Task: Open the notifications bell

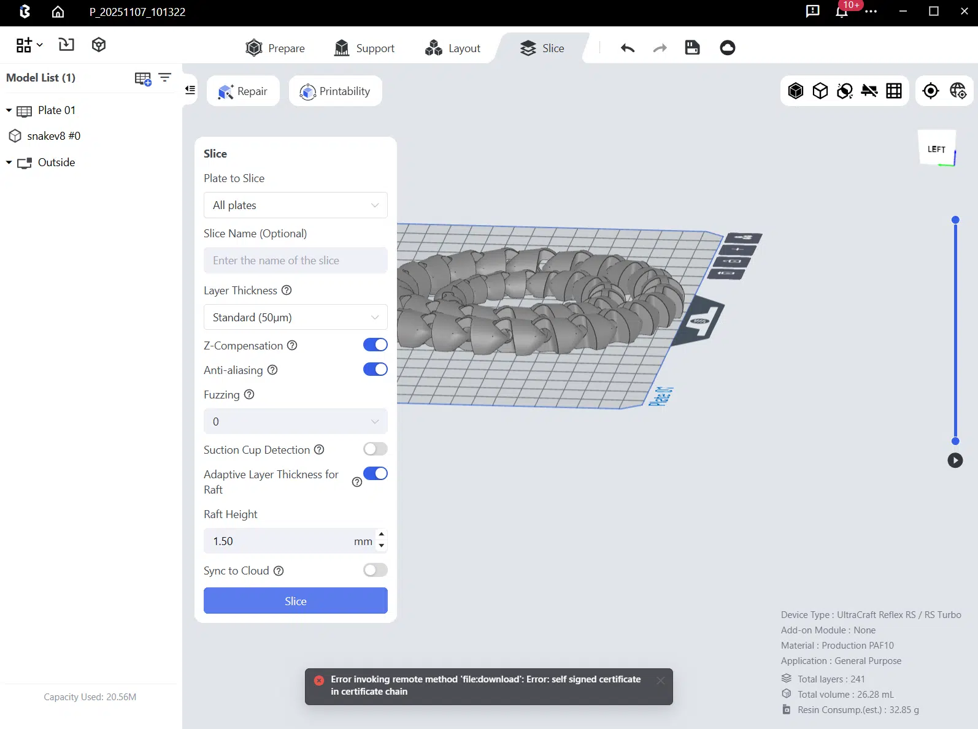Action: (842, 12)
